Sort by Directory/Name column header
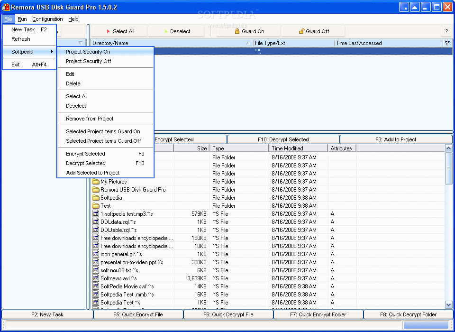Screen dimensions: 455x332 click(172, 43)
